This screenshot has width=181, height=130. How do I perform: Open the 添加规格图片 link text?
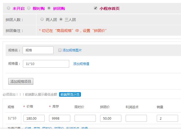point(72,50)
